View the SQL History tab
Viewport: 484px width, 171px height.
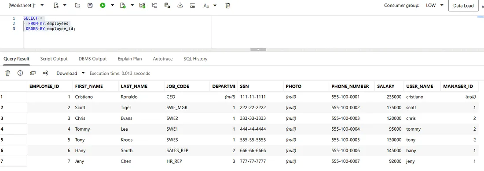[x=195, y=59]
